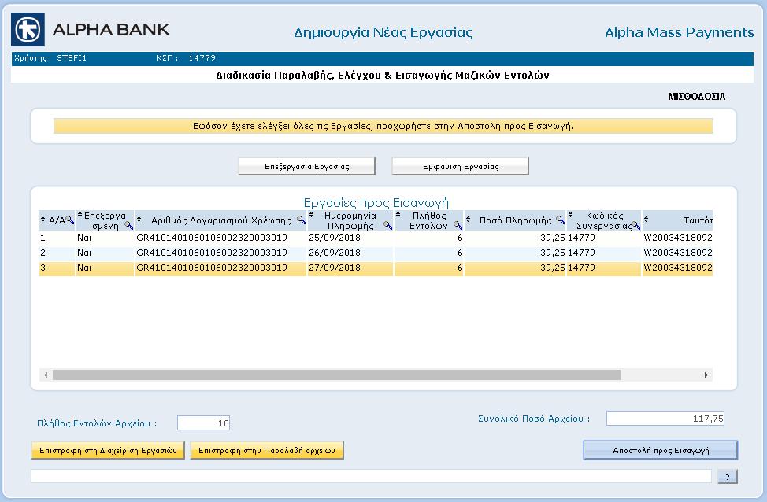Click the user name STEFI1 in the blue bar
This screenshot has height=502, width=767.
coord(72,58)
